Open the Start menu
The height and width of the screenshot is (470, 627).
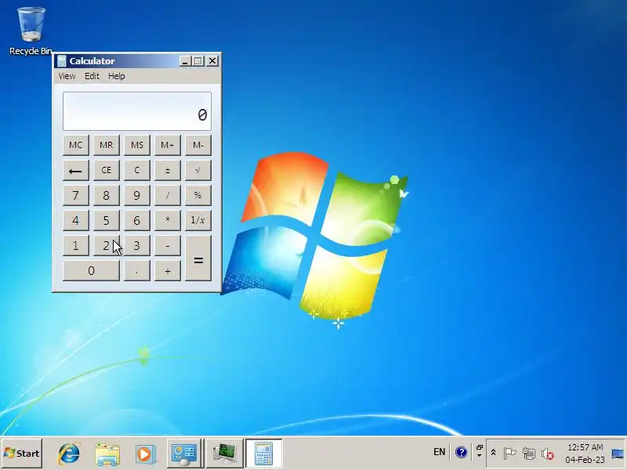22,454
